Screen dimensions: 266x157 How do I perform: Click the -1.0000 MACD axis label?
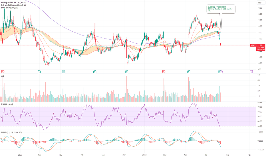point(260,150)
